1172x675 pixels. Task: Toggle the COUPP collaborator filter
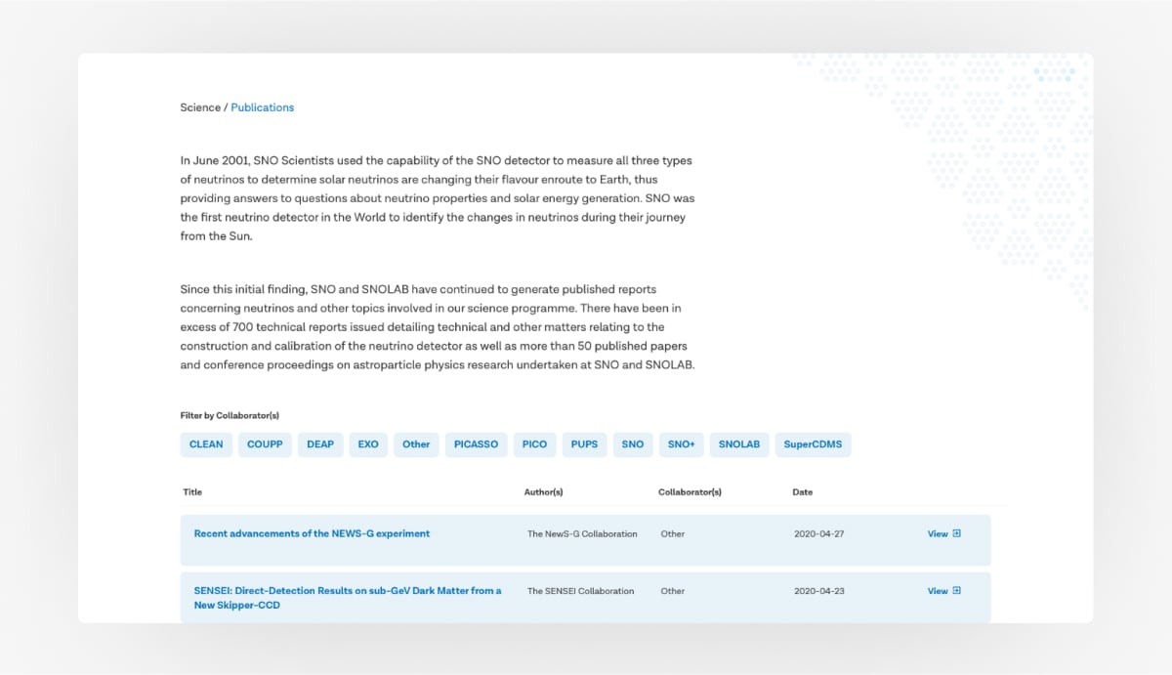point(265,444)
